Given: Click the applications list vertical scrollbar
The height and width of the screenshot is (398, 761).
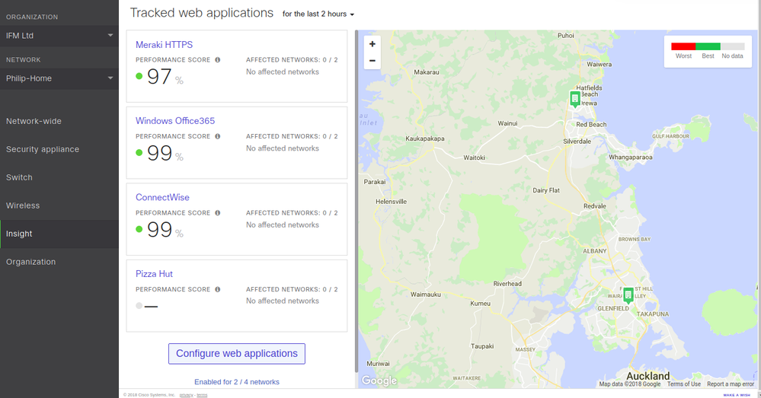Looking at the screenshot, I should tap(357, 201).
